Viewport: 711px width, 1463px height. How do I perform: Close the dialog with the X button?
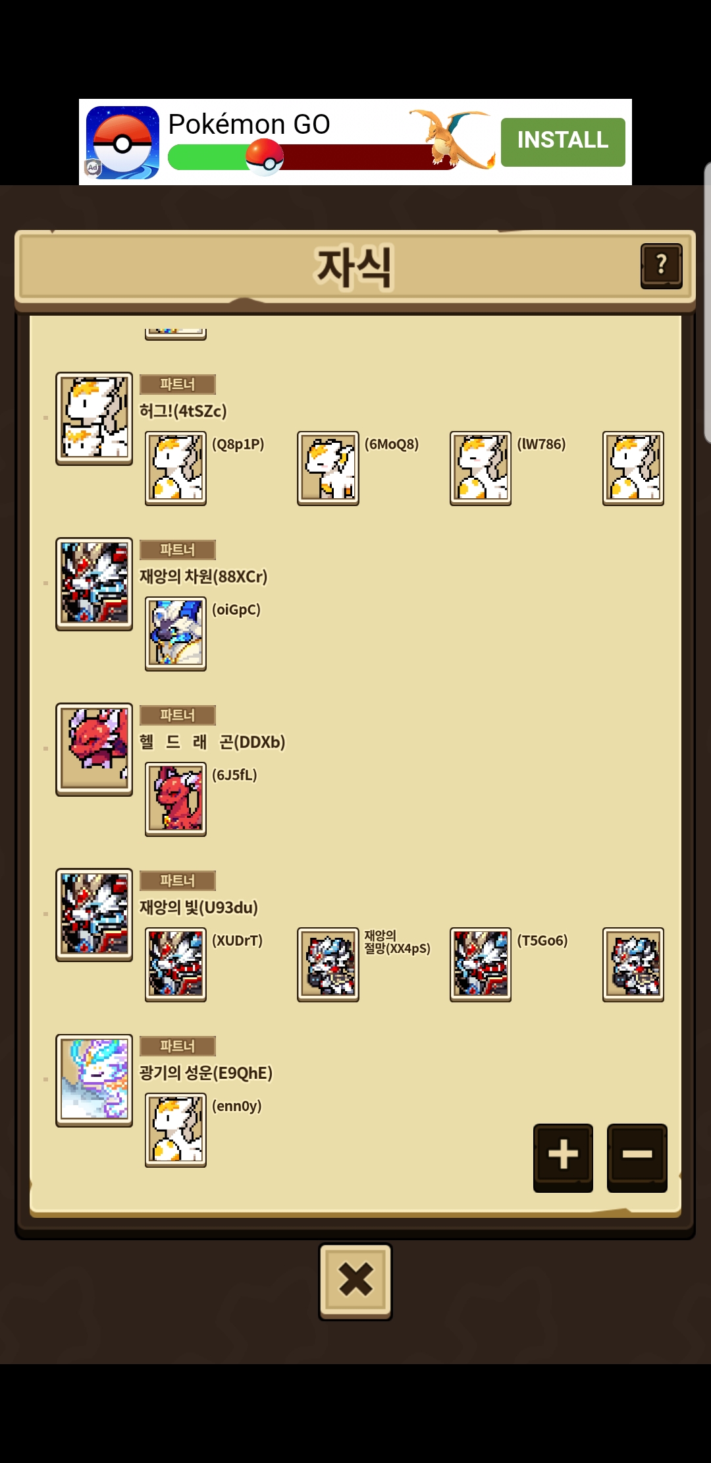(x=355, y=1281)
